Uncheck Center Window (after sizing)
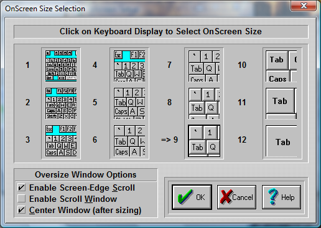Image resolution: width=321 pixels, height=228 pixels. (x=22, y=210)
